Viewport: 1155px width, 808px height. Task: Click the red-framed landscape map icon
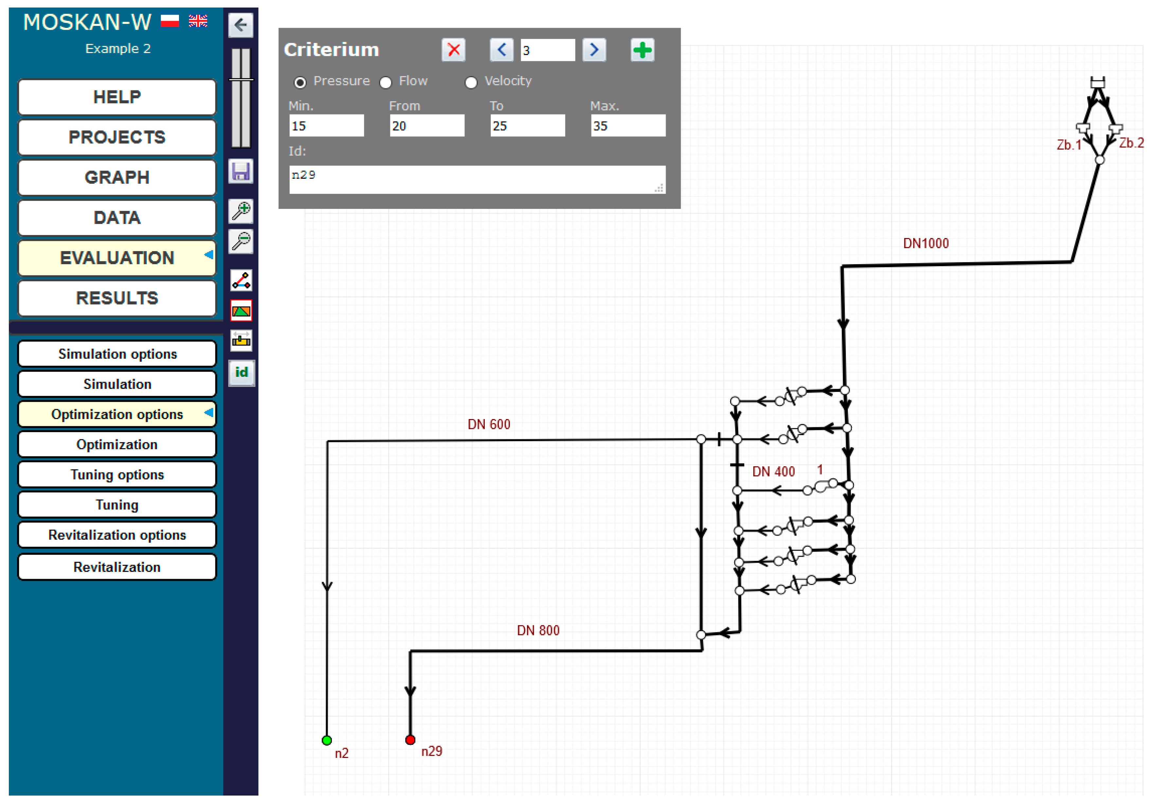241,311
